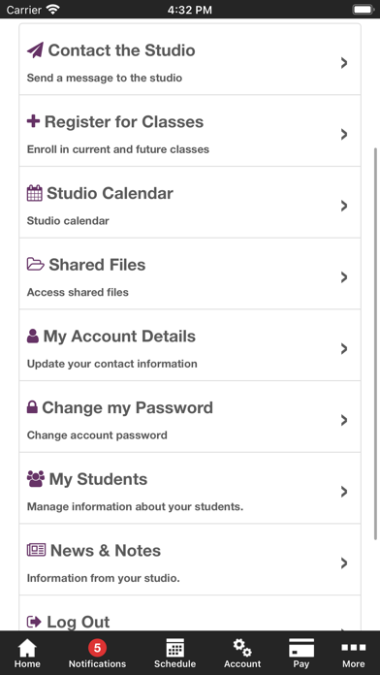Image resolution: width=380 pixels, height=675 pixels.
Task: Switch to the Home tab
Action: tap(27, 653)
